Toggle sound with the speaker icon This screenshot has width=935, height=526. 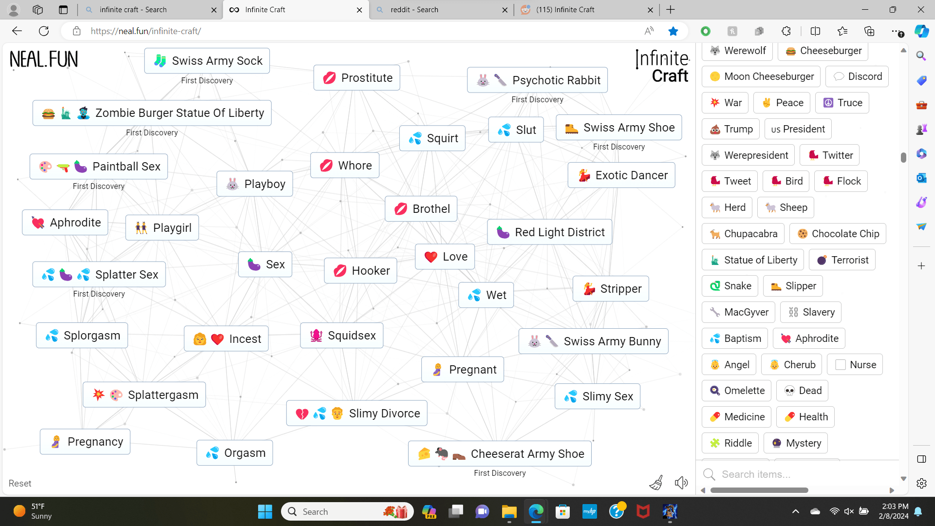[x=681, y=483]
